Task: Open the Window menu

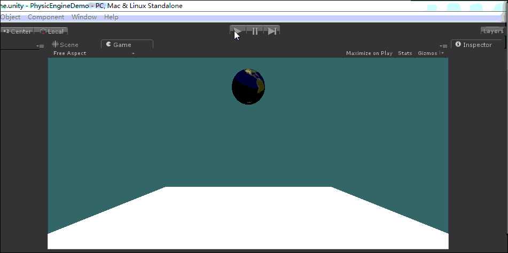Action: point(84,17)
